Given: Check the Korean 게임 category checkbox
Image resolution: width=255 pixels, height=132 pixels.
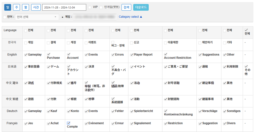Looking at the screenshot, I should click(26, 42).
